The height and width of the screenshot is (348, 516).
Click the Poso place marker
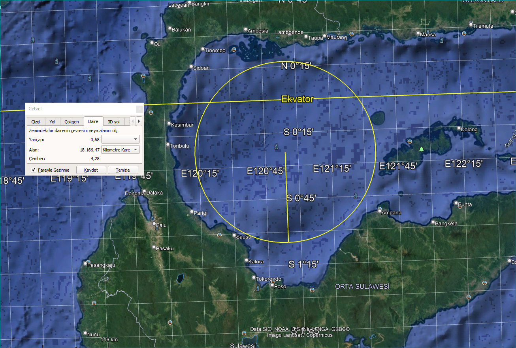tap(272, 285)
